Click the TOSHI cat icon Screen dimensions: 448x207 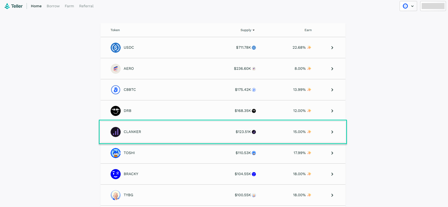pos(116,153)
